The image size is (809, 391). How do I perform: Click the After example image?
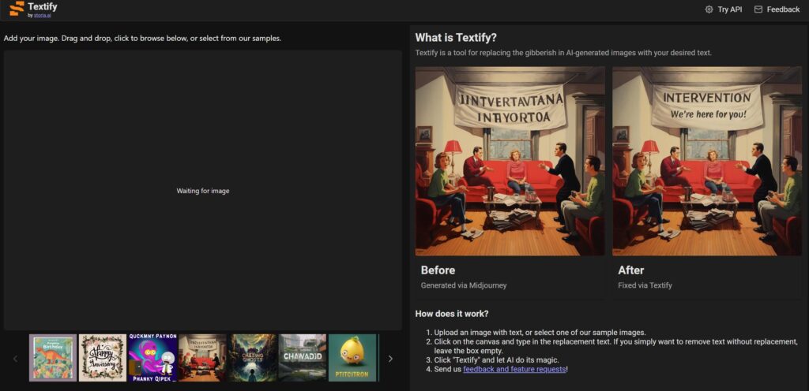click(707, 161)
